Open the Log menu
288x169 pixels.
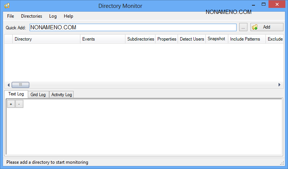[x=53, y=16]
